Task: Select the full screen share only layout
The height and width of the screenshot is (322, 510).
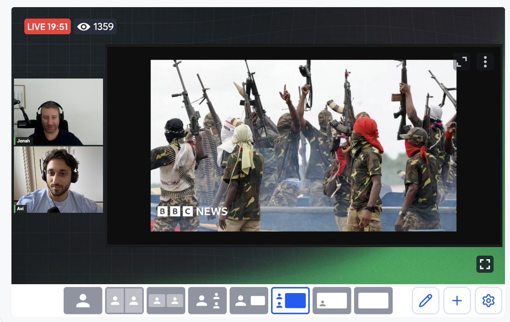Action: pos(373,300)
